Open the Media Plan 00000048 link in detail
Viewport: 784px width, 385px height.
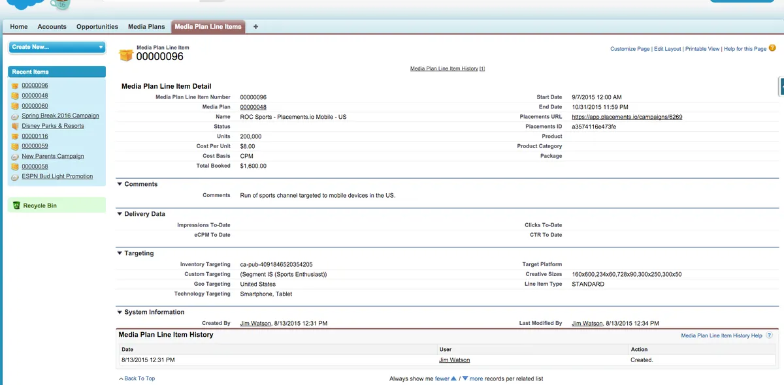click(253, 107)
